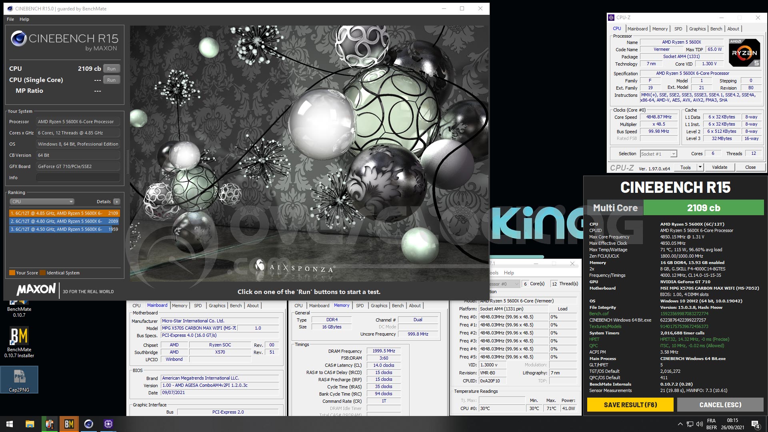Select ranking entry with score 1959
The image size is (768, 432).
[64, 229]
